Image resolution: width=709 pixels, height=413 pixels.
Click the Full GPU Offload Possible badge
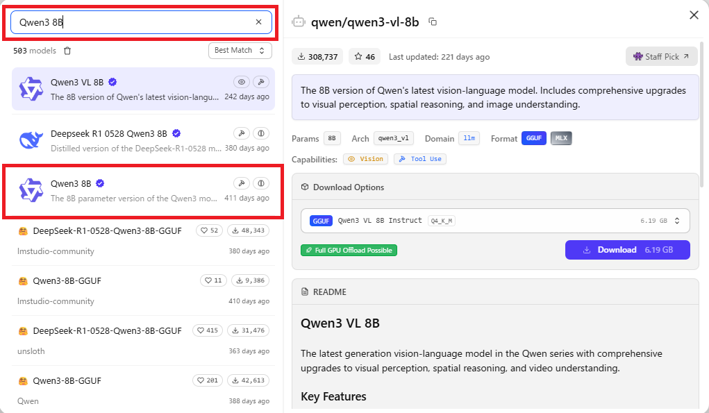[x=349, y=251]
